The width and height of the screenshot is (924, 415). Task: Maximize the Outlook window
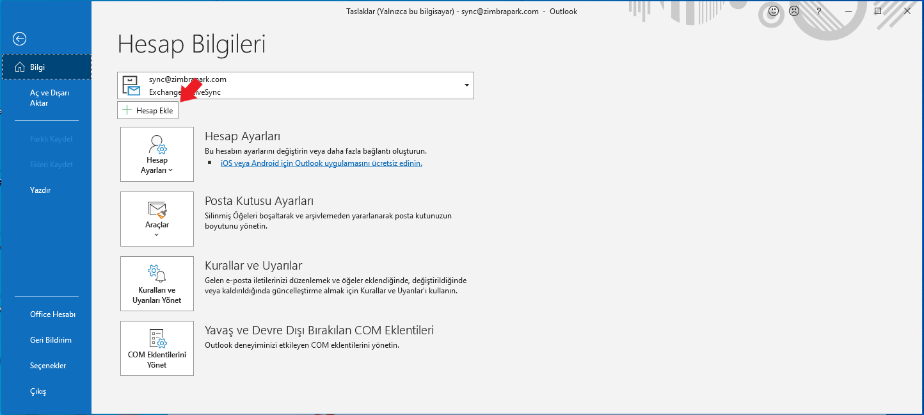(x=878, y=12)
